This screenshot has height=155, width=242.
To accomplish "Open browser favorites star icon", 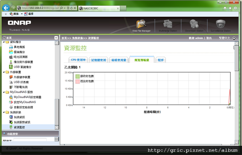I will tap(230, 8).
